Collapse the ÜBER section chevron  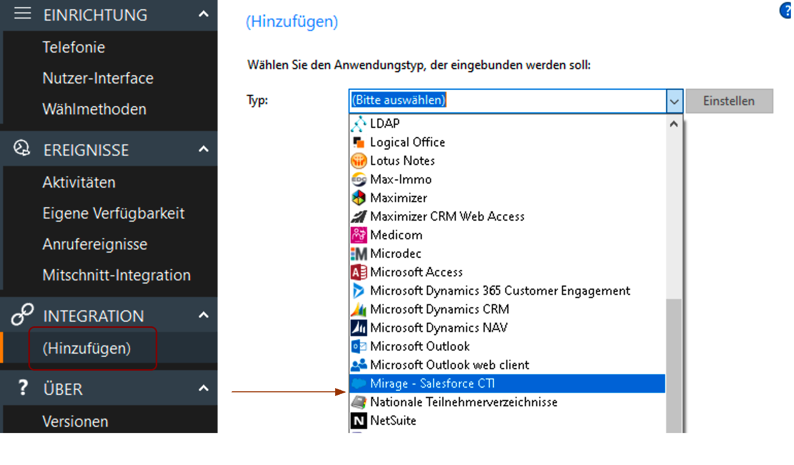(x=204, y=388)
